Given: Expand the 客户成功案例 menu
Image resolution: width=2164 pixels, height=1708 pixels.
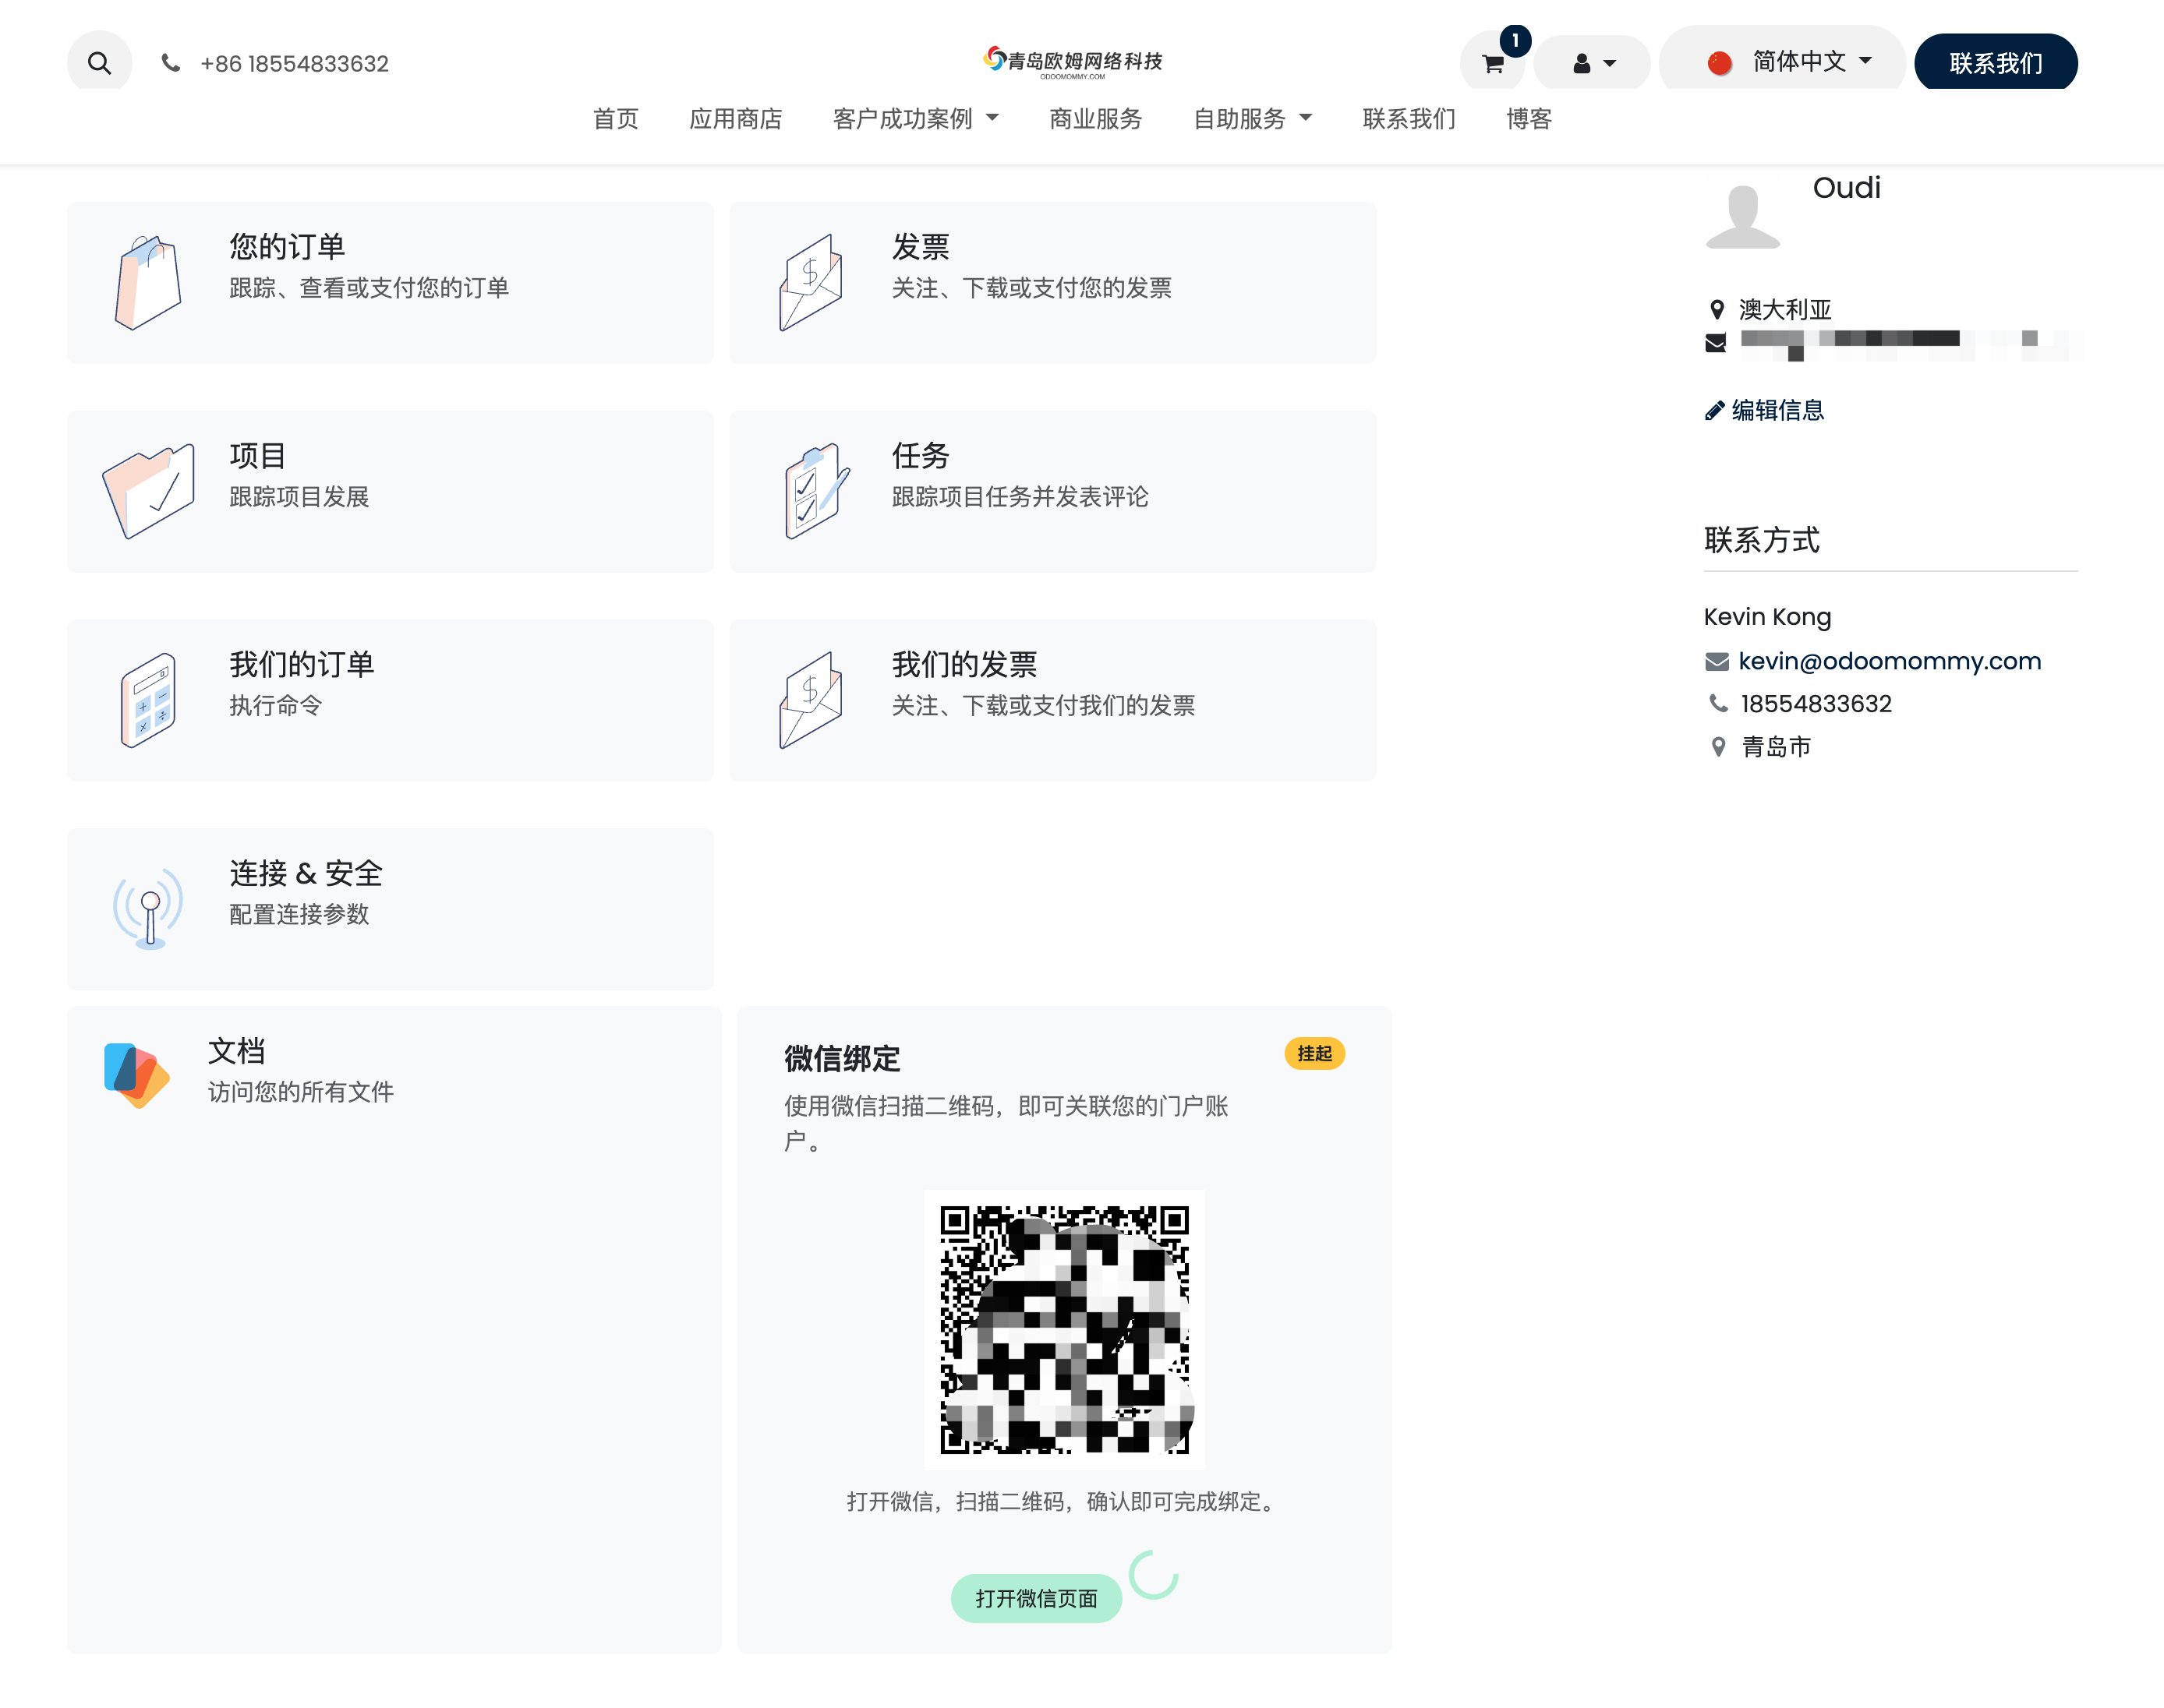Looking at the screenshot, I should (x=915, y=119).
